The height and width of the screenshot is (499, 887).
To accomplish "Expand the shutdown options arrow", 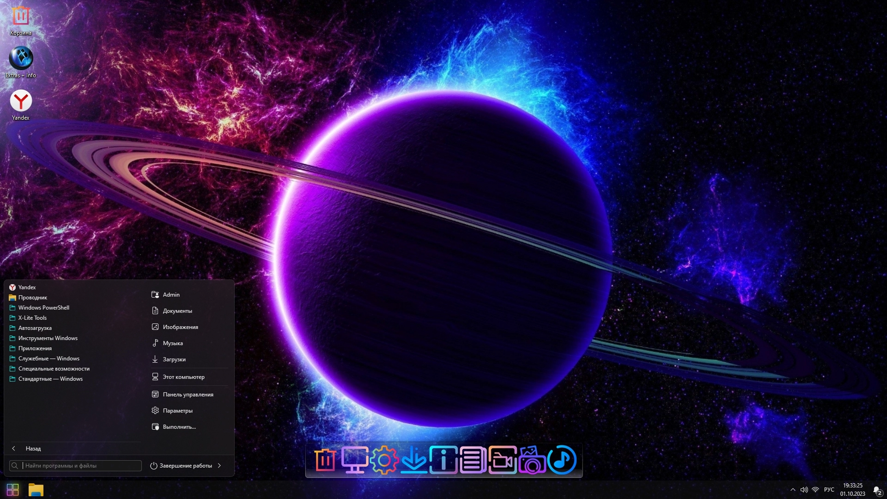I will click(x=219, y=466).
